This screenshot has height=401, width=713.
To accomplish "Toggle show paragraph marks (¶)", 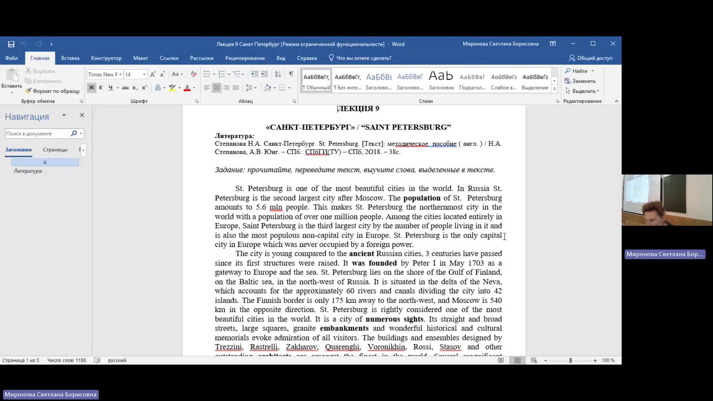I will pyautogui.click(x=291, y=74).
